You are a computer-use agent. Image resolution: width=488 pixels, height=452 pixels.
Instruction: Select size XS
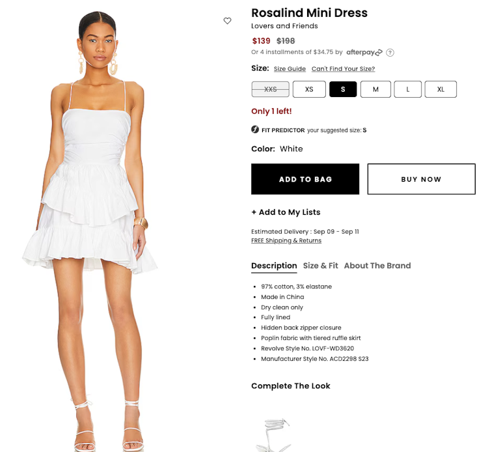(x=309, y=89)
